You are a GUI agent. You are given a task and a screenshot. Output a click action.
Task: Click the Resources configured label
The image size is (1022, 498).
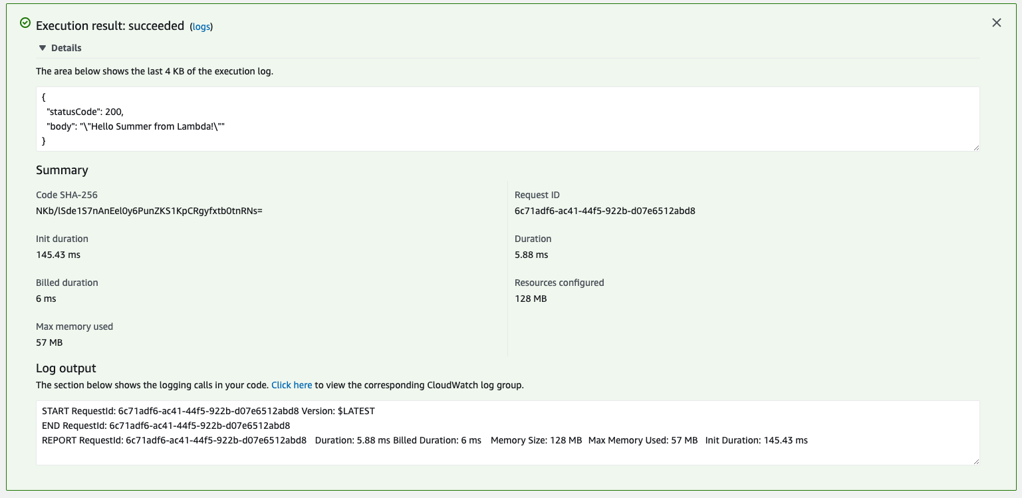click(559, 283)
